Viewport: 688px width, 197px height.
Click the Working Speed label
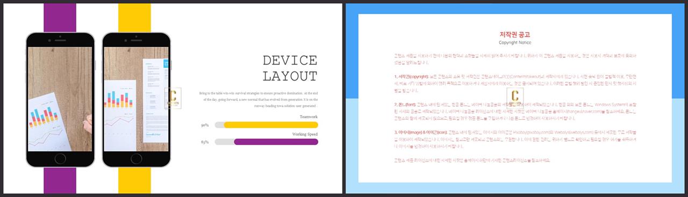(x=305, y=134)
